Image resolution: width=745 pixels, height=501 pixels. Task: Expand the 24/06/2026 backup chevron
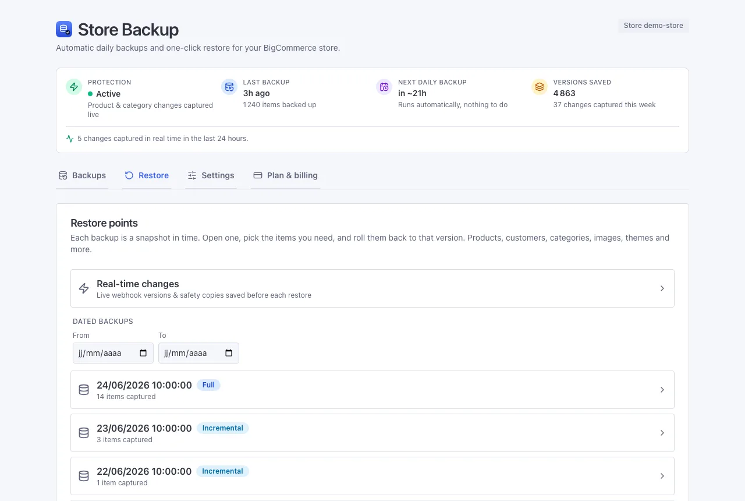[x=662, y=390]
